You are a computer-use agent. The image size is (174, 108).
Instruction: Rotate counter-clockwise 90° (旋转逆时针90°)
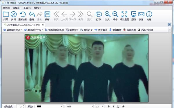[x=34, y=30]
